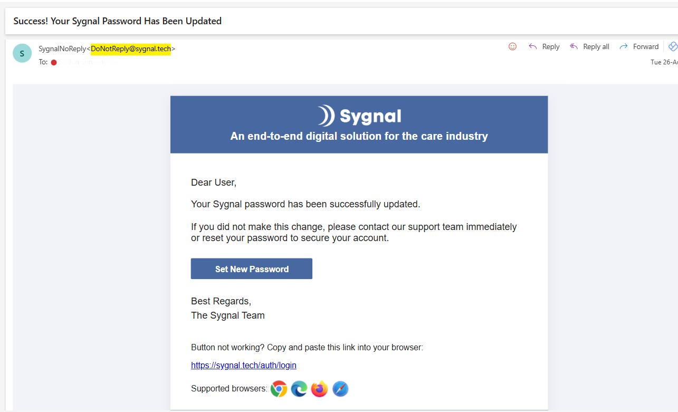Click the Microsoft Edge browser icon
Image resolution: width=678 pixels, height=412 pixels.
click(299, 389)
